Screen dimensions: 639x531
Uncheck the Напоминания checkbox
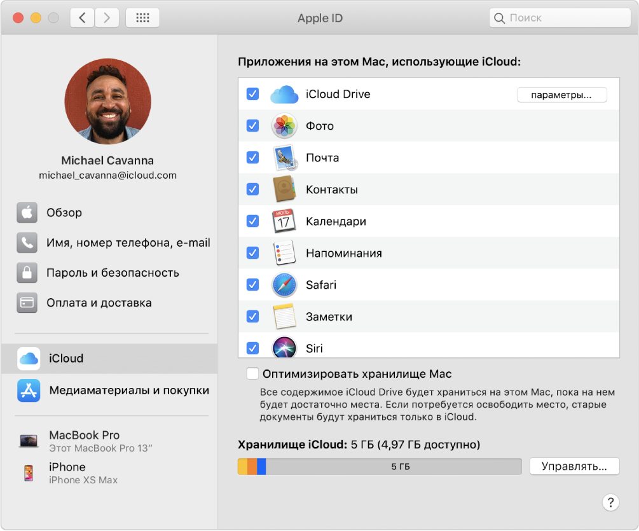pos(252,252)
